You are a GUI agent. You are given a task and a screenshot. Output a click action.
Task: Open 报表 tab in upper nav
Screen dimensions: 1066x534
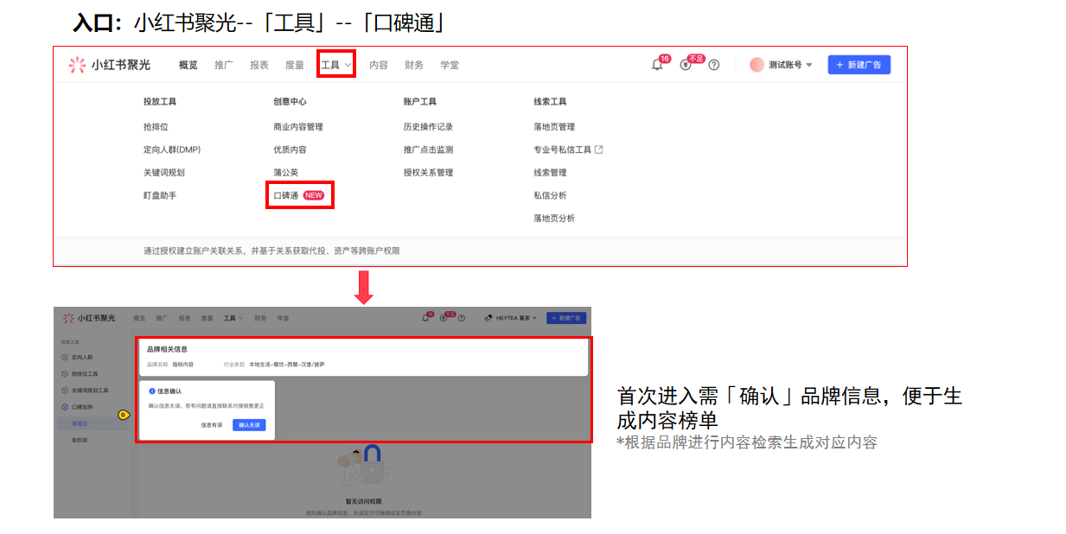click(x=259, y=65)
